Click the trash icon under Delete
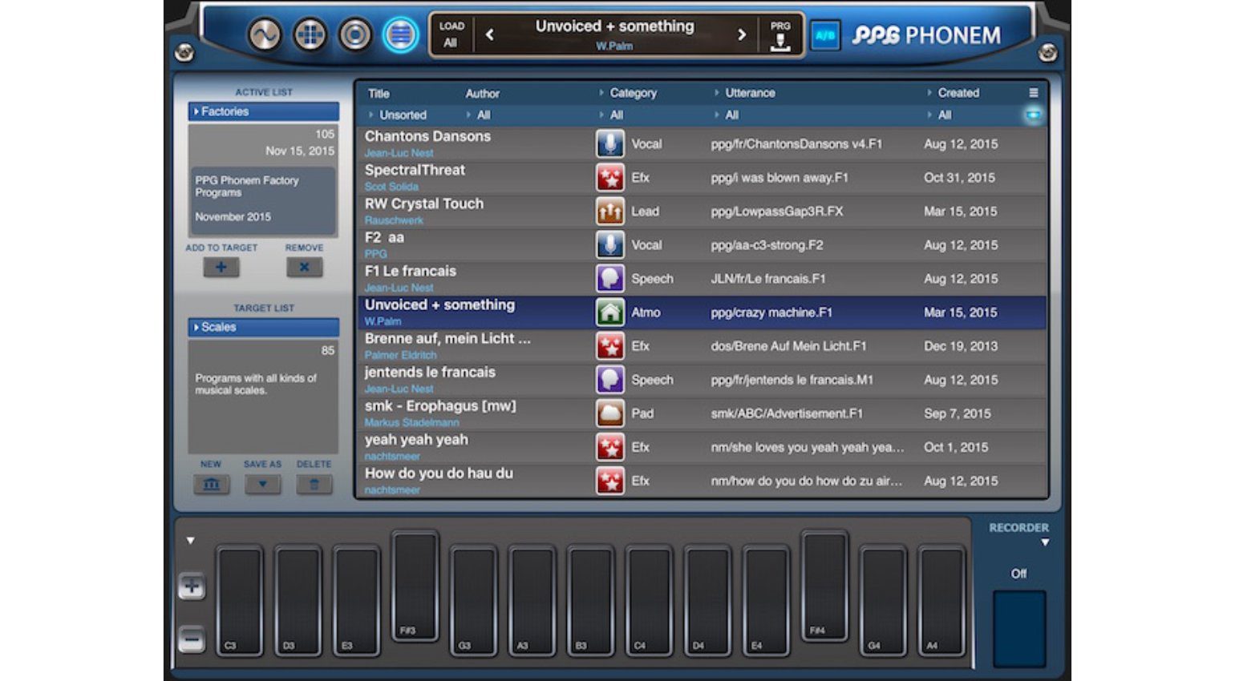The image size is (1235, 681). pos(314,484)
